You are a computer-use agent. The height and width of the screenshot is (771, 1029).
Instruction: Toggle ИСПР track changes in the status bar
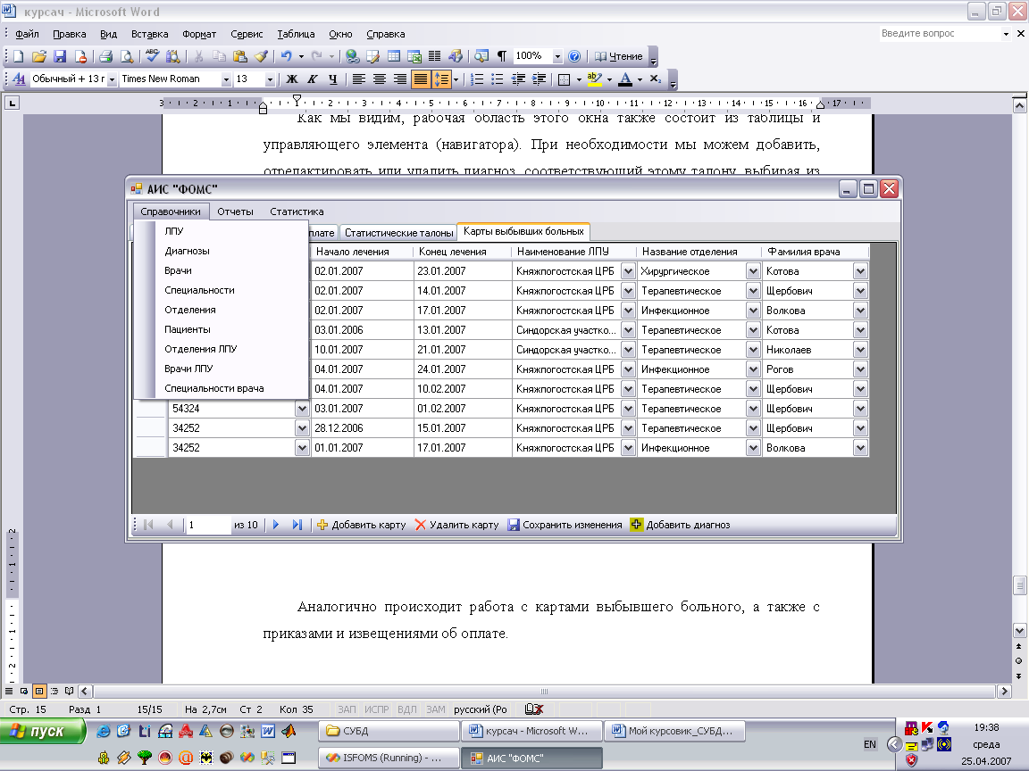[377, 709]
